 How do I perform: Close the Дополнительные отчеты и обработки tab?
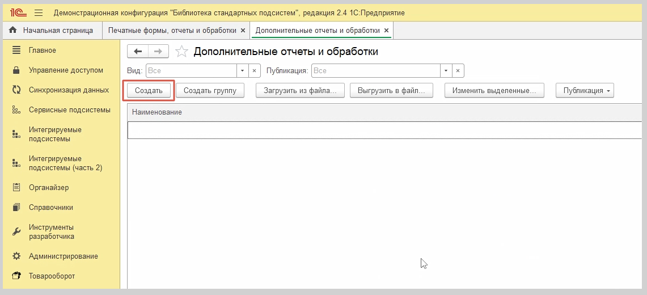point(386,30)
